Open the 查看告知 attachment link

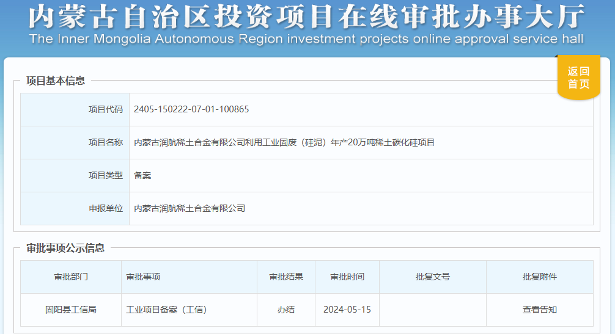pyautogui.click(x=539, y=310)
